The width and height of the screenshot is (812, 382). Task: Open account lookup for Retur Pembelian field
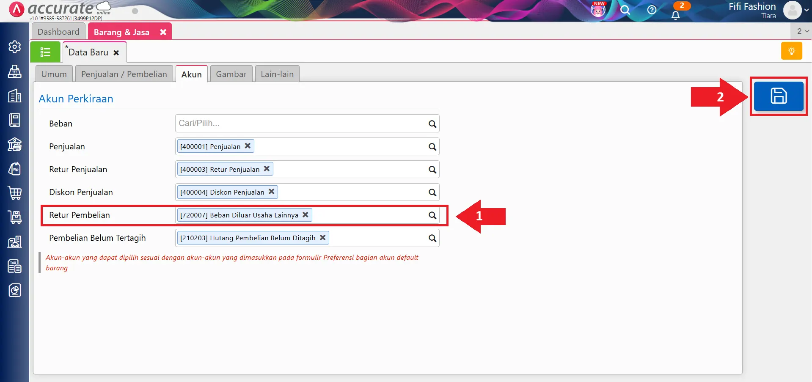(x=432, y=215)
